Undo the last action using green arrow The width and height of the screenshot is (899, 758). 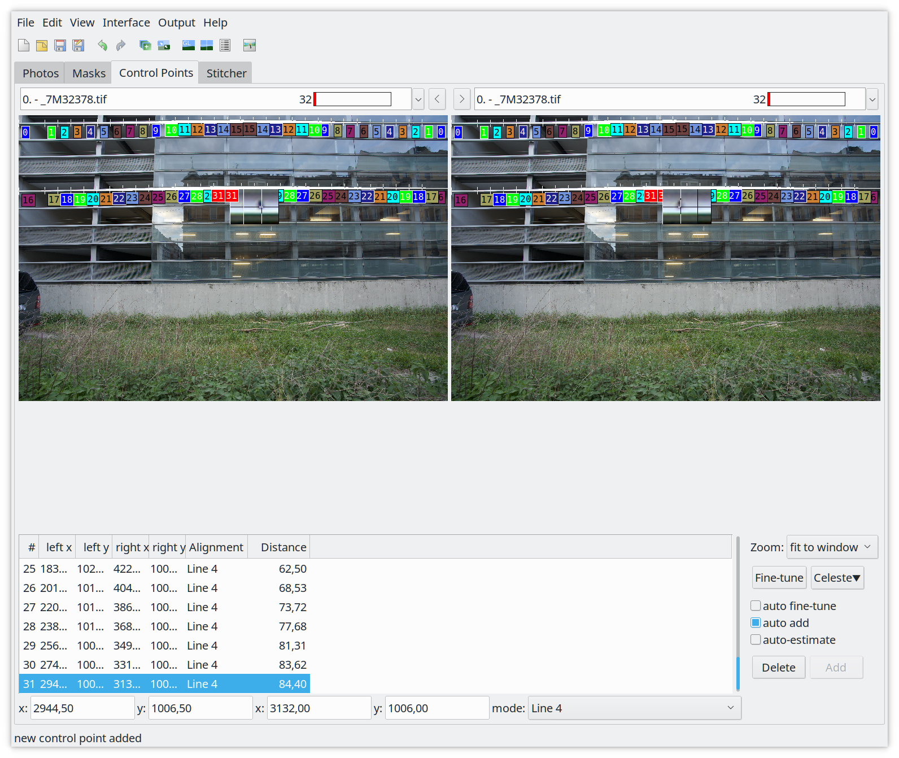(102, 45)
